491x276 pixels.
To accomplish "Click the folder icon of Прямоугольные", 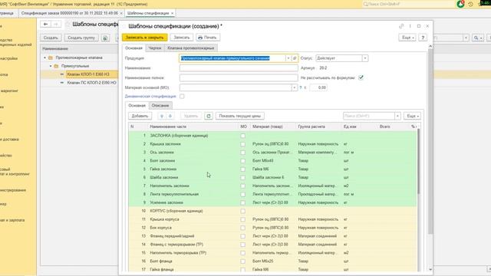I will coord(56,66).
